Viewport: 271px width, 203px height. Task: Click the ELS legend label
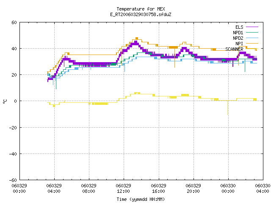pyautogui.click(x=239, y=27)
